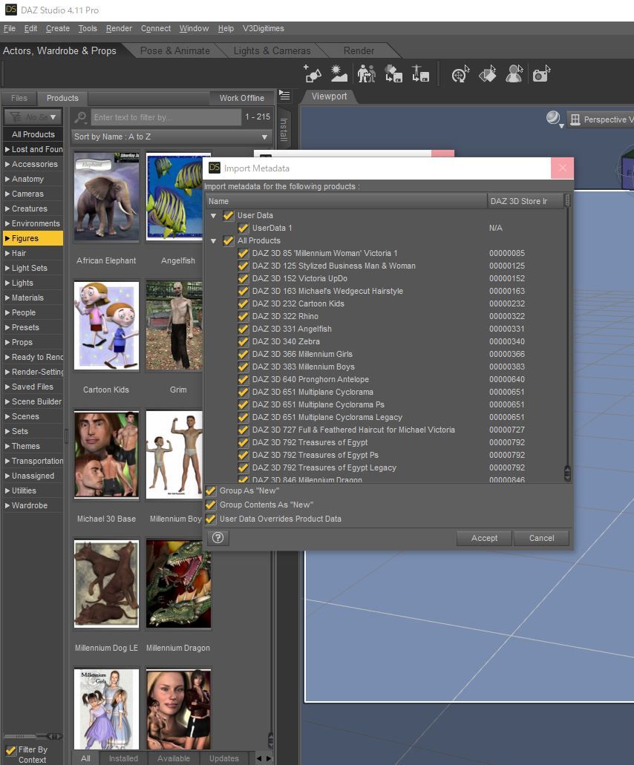Viewport: 634px width, 765px height.
Task: Click the search magnifier icon
Action: 80,117
